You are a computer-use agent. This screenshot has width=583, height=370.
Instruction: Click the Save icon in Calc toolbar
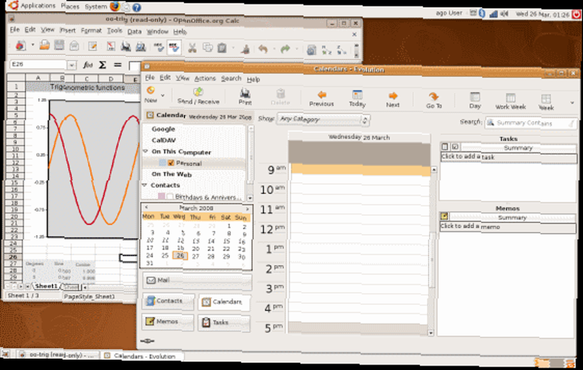point(59,45)
